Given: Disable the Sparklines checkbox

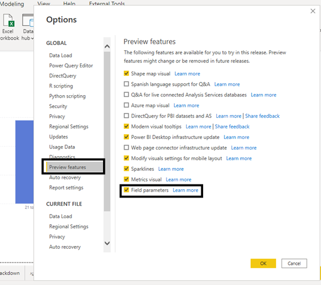Looking at the screenshot, I should [126, 169].
